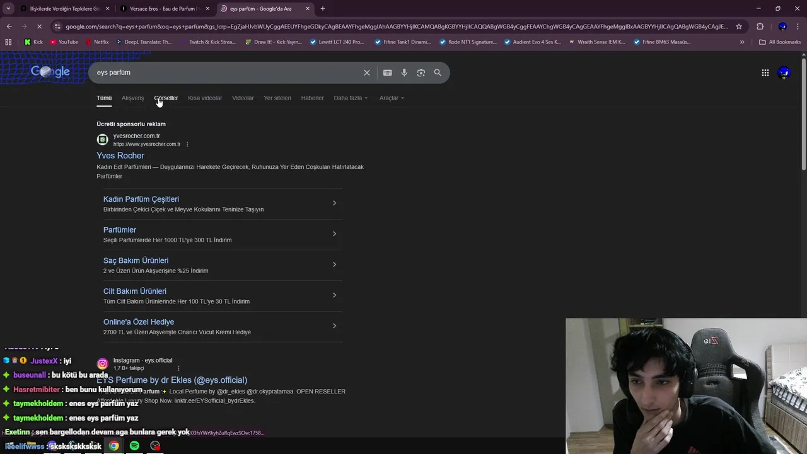807x454 pixels.
Task: View site information icon in address bar
Action: pyautogui.click(x=57, y=26)
